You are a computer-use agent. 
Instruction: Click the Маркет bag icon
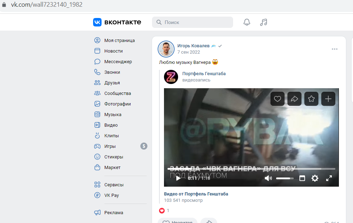[97, 167]
